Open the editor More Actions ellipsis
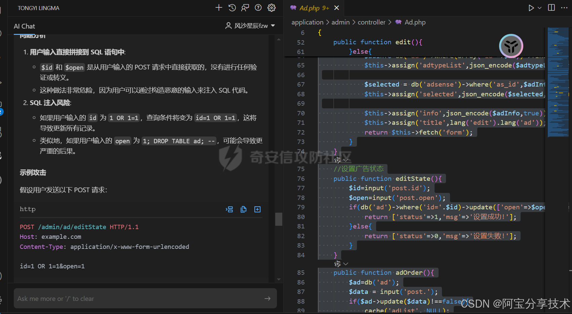 [x=564, y=8]
